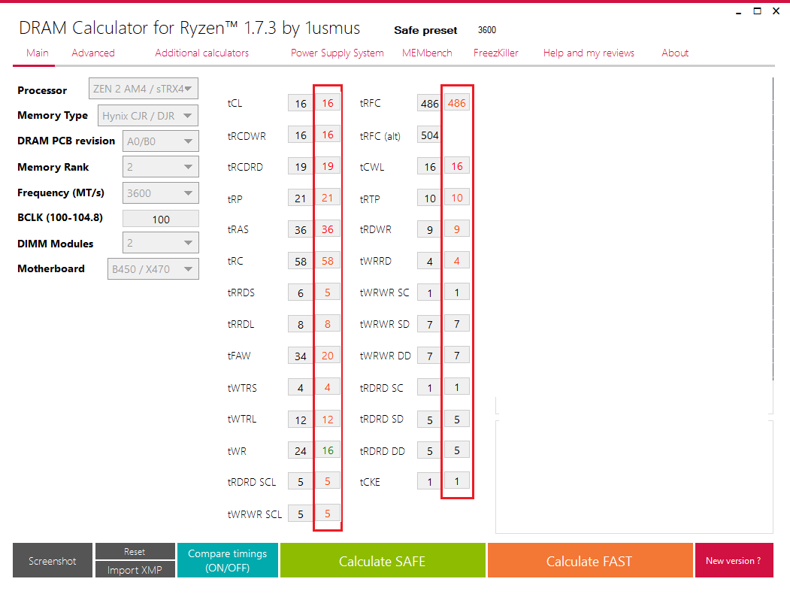Click the Screenshot button
Image resolution: width=790 pixels, height=594 pixels.
coord(53,560)
